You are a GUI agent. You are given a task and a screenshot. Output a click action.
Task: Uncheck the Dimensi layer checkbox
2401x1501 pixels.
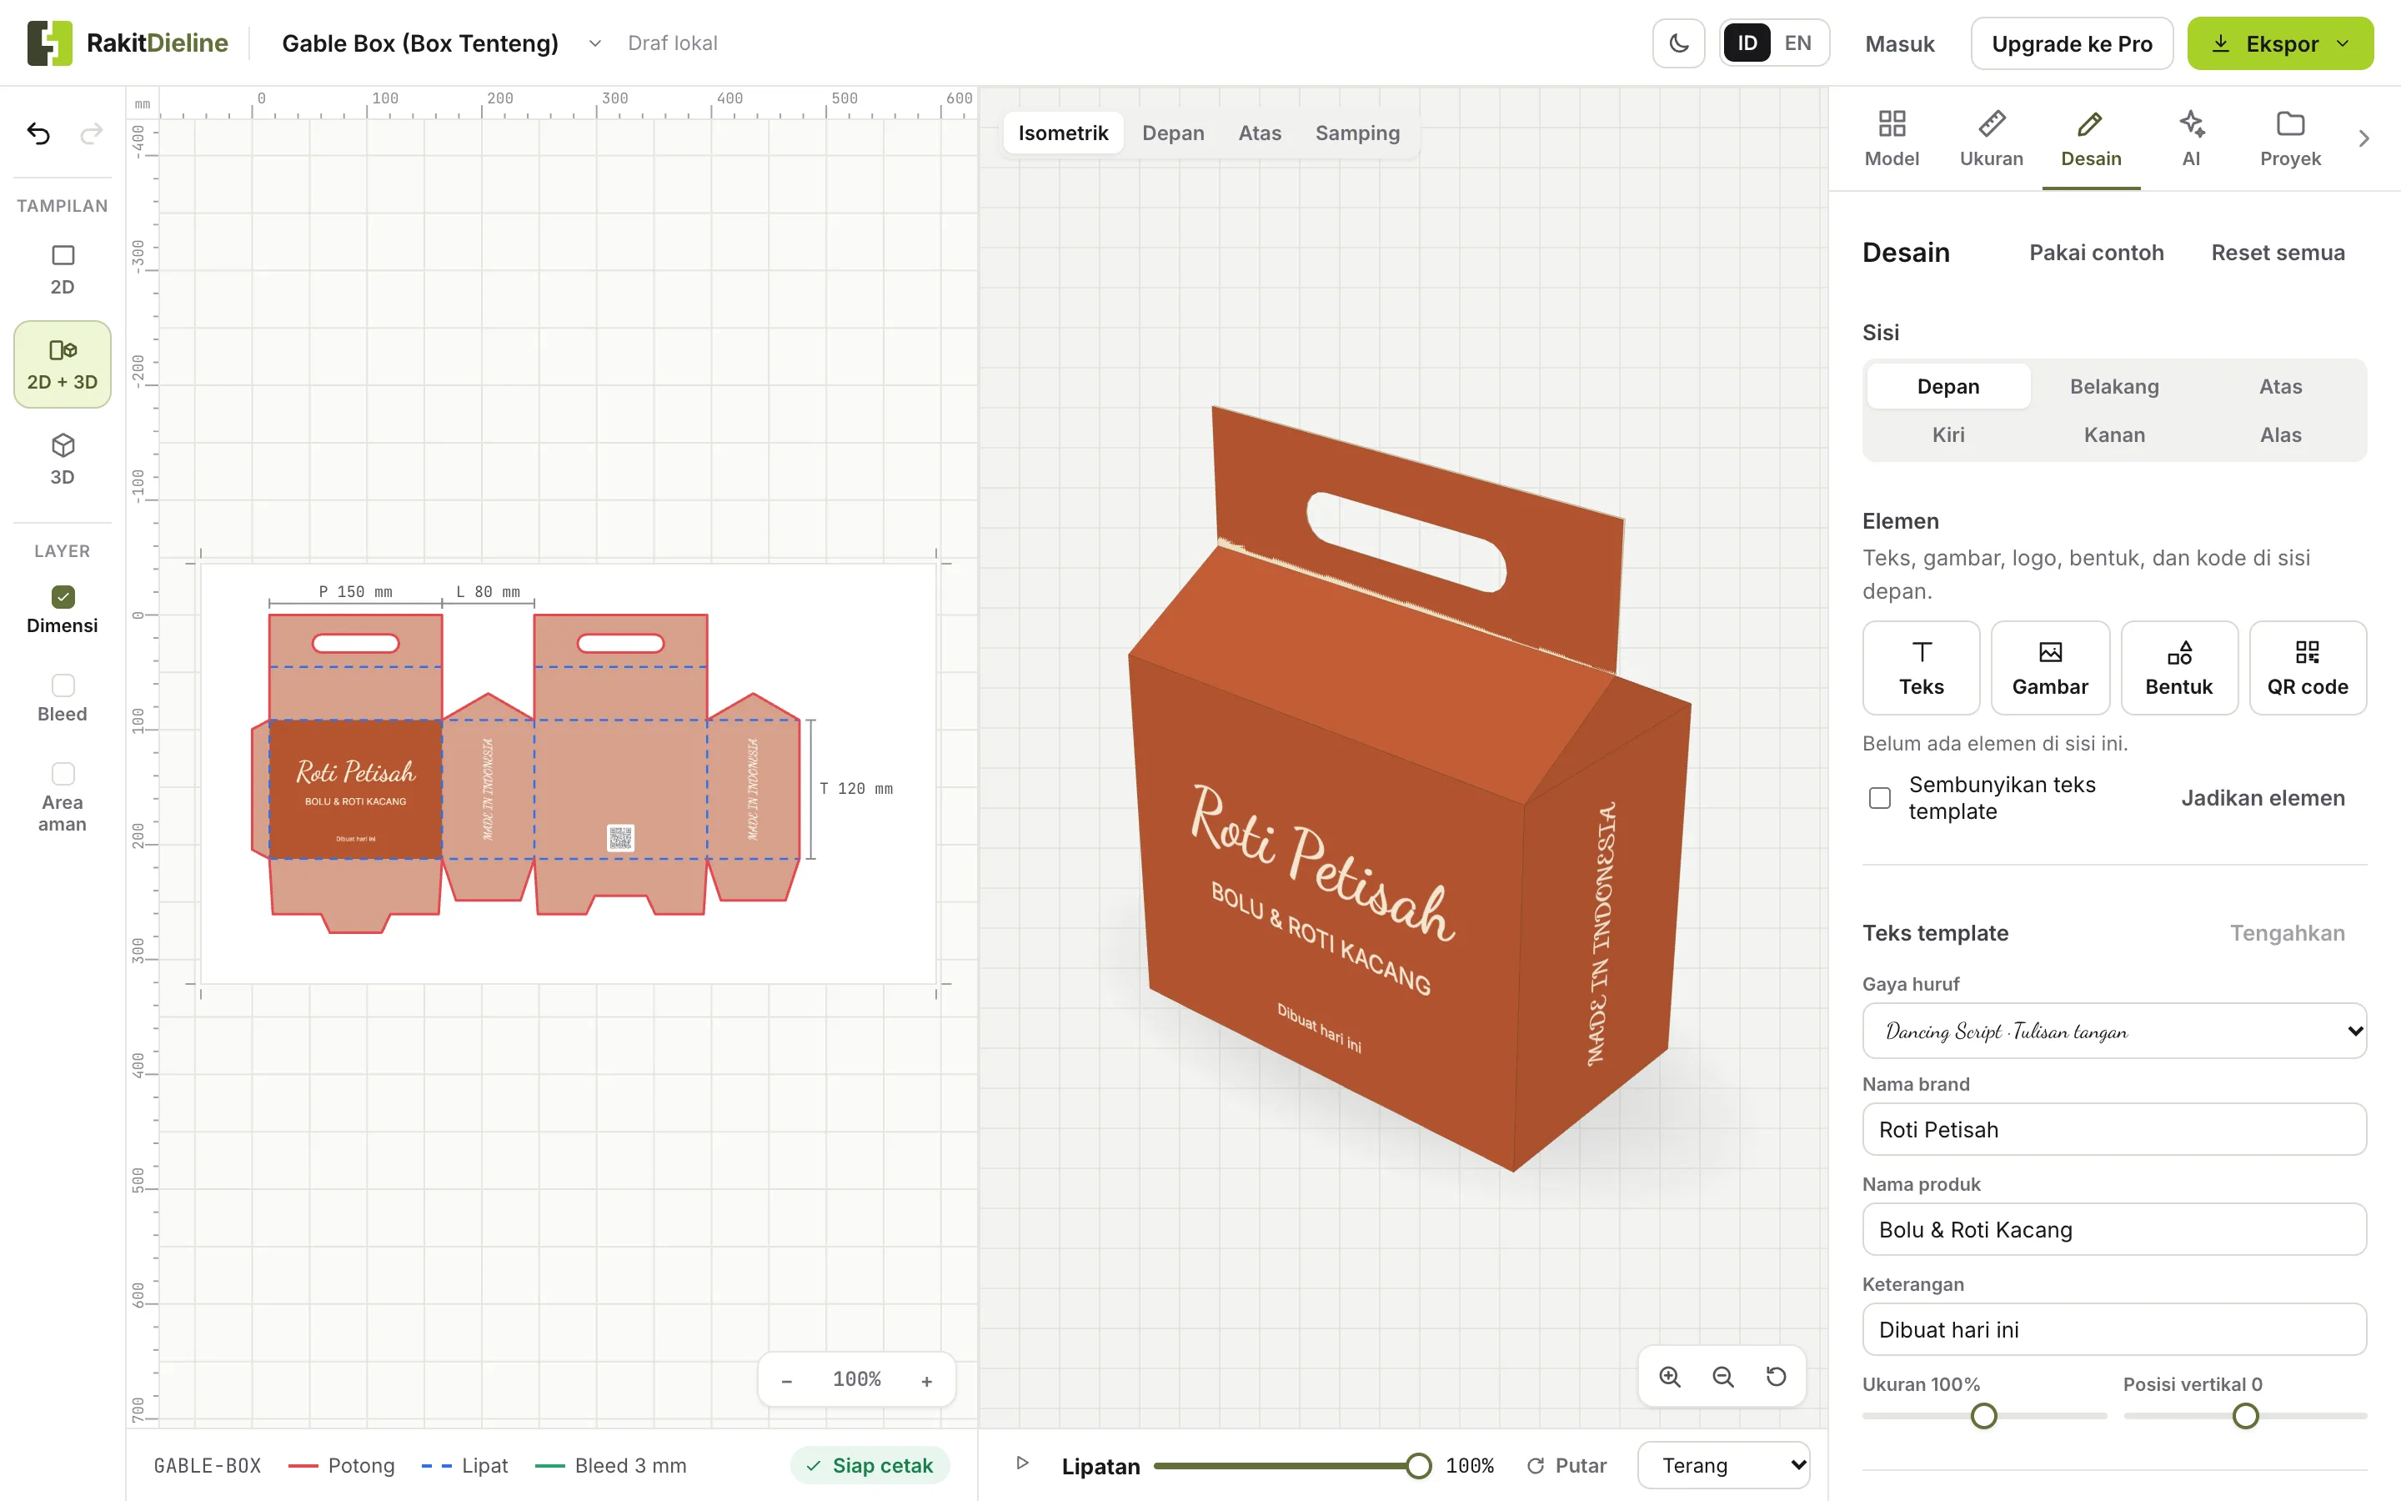pyautogui.click(x=63, y=596)
